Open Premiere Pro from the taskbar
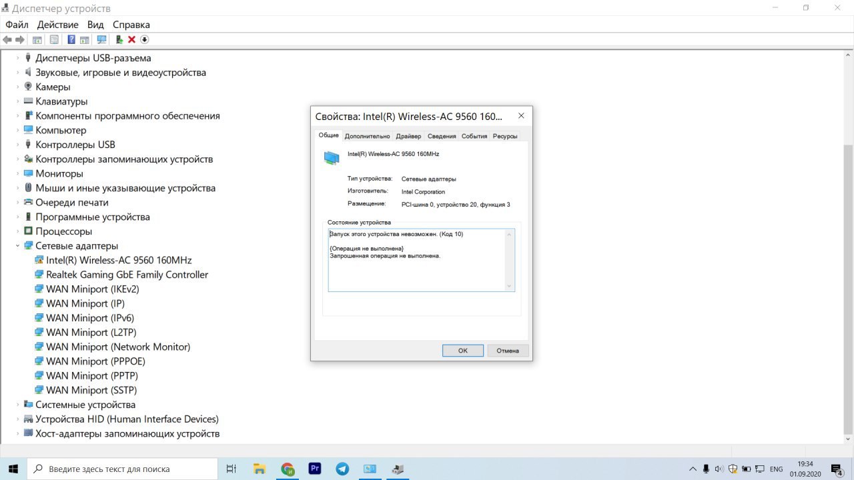The height and width of the screenshot is (480, 854). coord(315,469)
